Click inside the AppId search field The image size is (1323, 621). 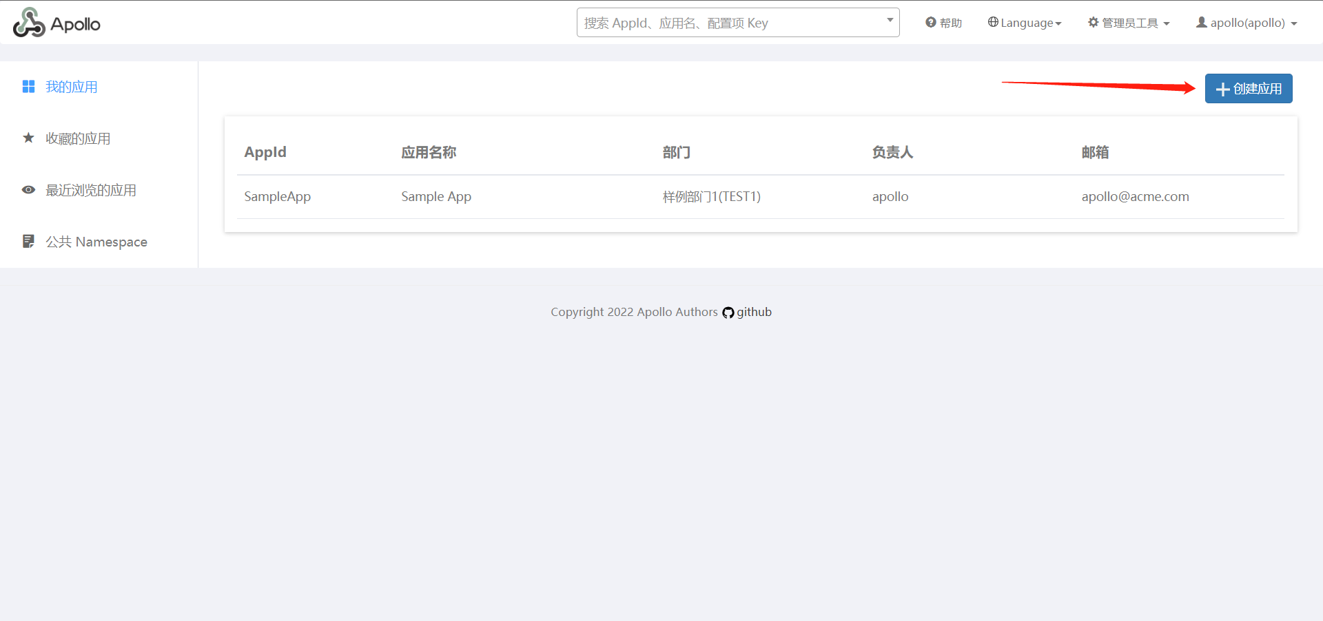click(x=724, y=22)
